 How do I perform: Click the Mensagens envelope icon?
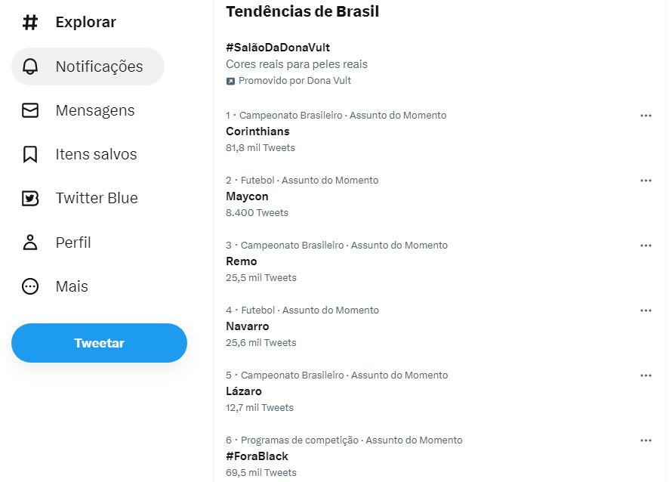click(30, 110)
